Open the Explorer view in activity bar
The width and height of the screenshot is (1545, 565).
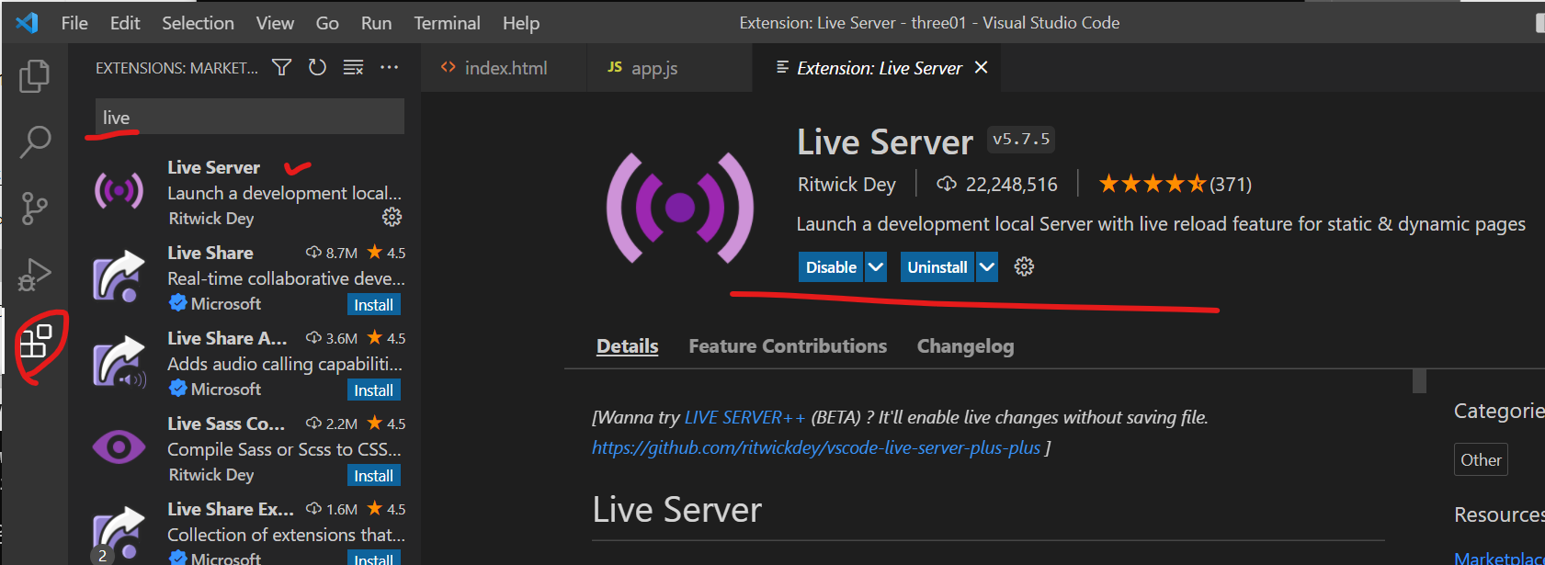click(34, 76)
